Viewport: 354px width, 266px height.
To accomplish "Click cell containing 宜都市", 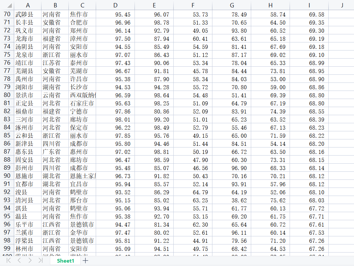I will [28, 184].
